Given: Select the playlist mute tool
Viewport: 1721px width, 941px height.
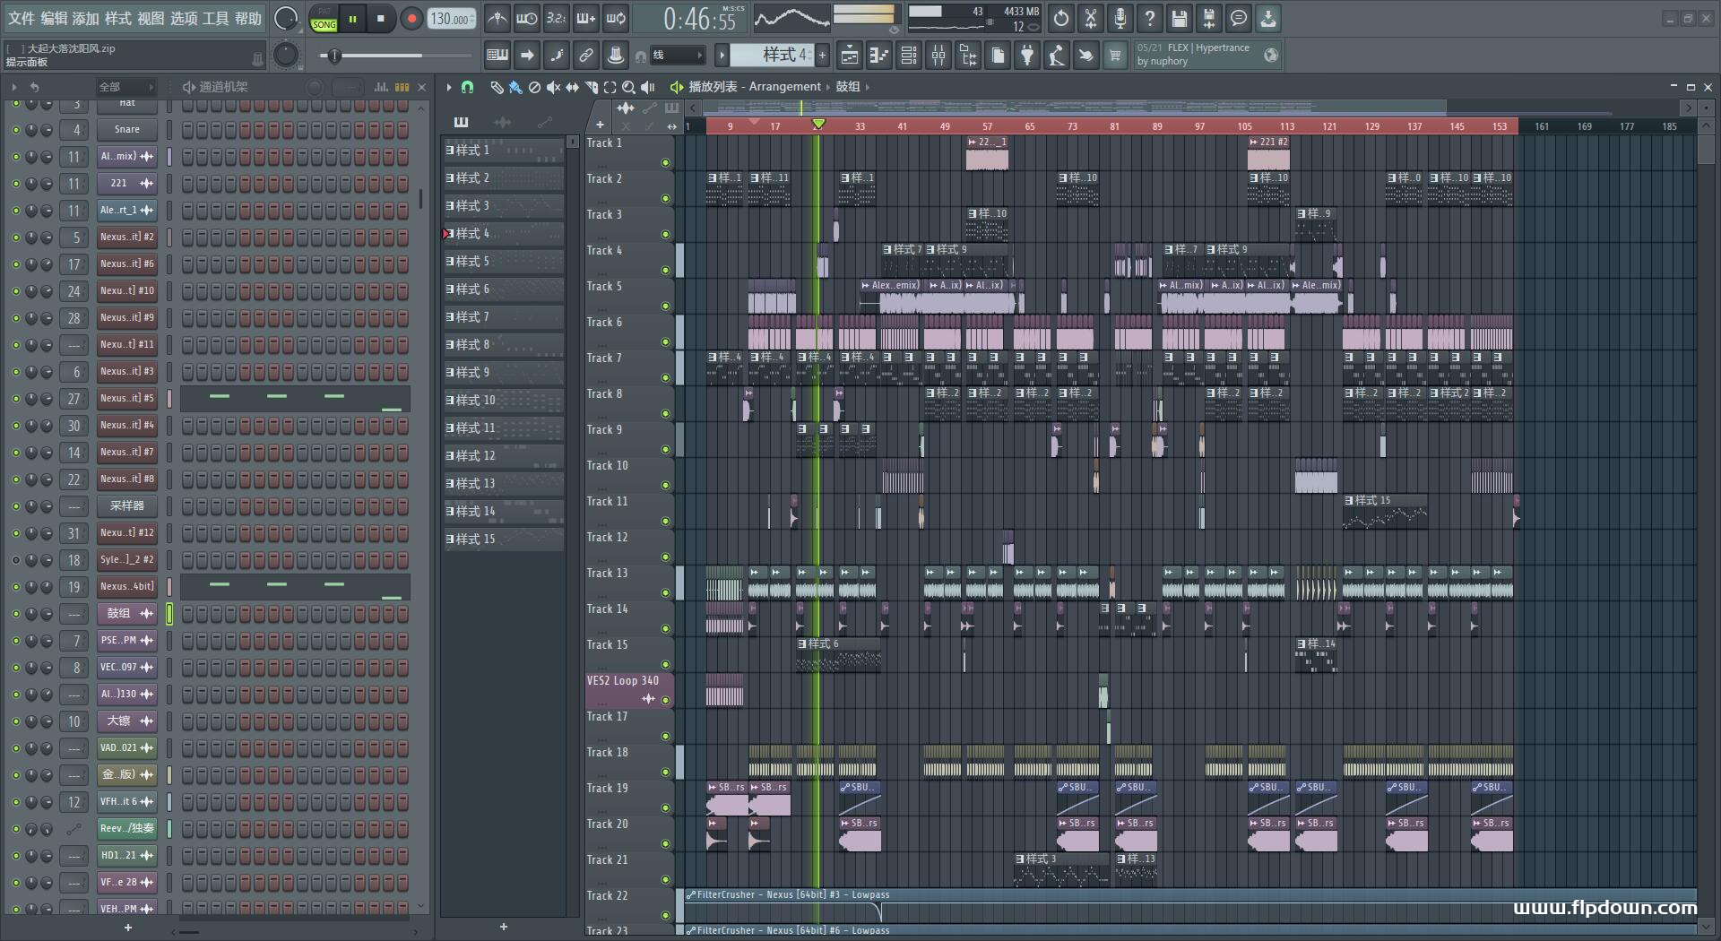Looking at the screenshot, I should point(553,87).
